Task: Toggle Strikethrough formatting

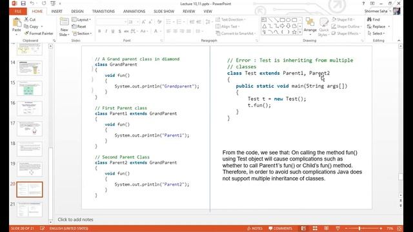Action: 126,31
